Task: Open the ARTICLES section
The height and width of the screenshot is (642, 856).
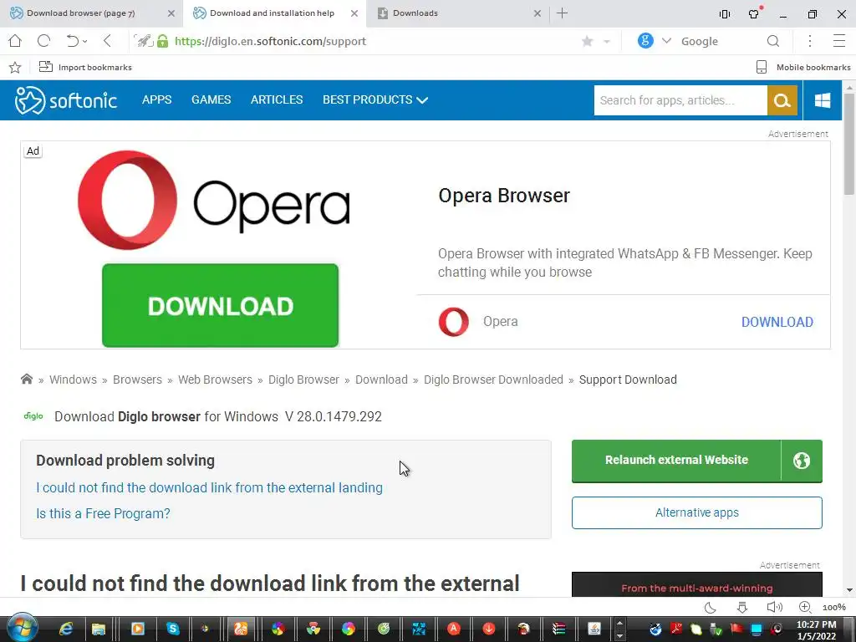Action: click(277, 100)
